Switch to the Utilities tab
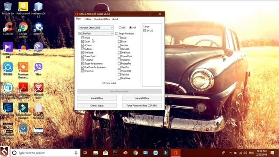 point(88,19)
